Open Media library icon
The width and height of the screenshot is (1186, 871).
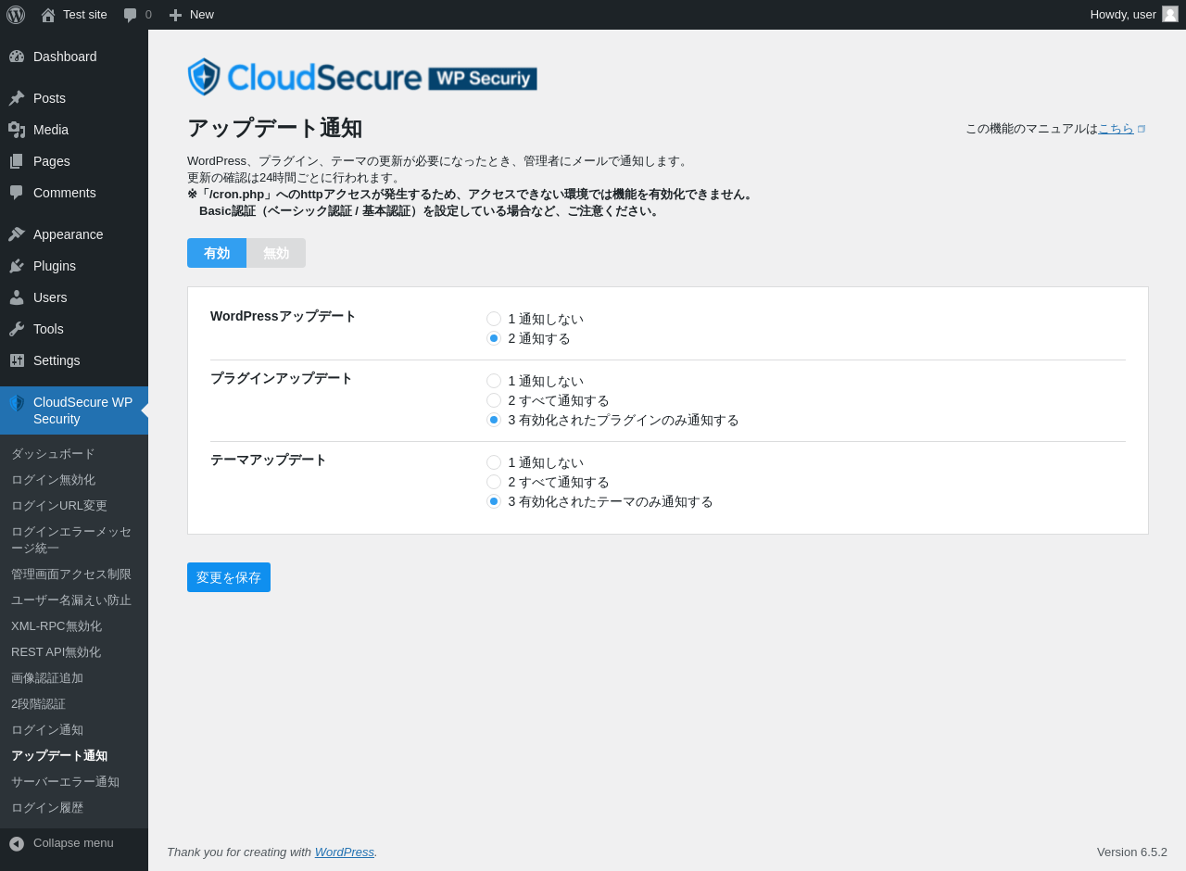pos(17,130)
